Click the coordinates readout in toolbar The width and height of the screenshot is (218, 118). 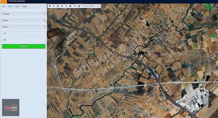tap(88, 6)
